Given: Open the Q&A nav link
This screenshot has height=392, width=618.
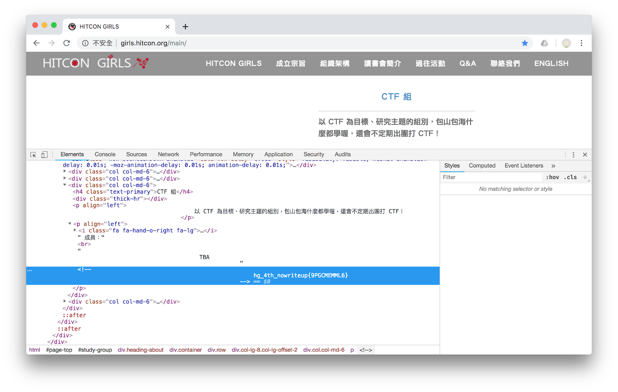Looking at the screenshot, I should pos(468,63).
